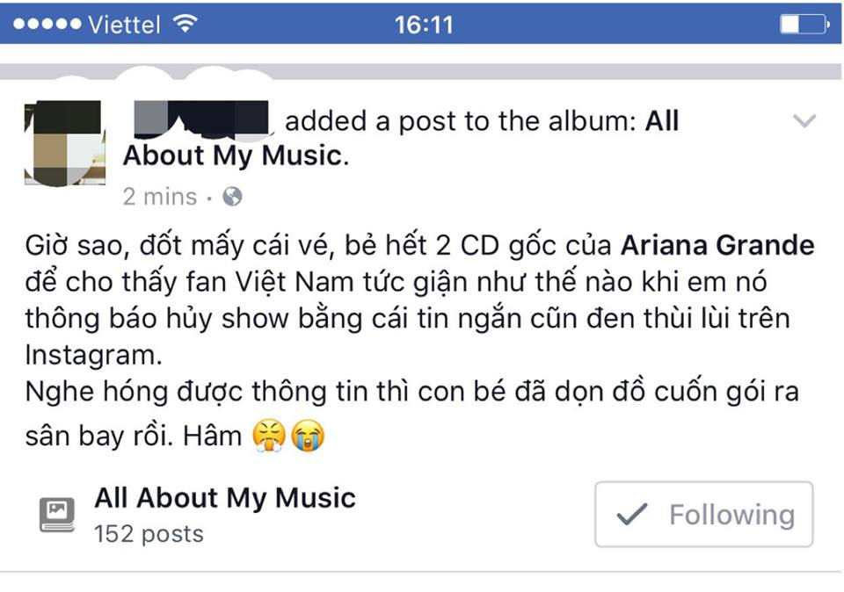Image resolution: width=844 pixels, height=592 pixels.
Task: Tap the Wi-Fi status icon
Action: point(186,23)
